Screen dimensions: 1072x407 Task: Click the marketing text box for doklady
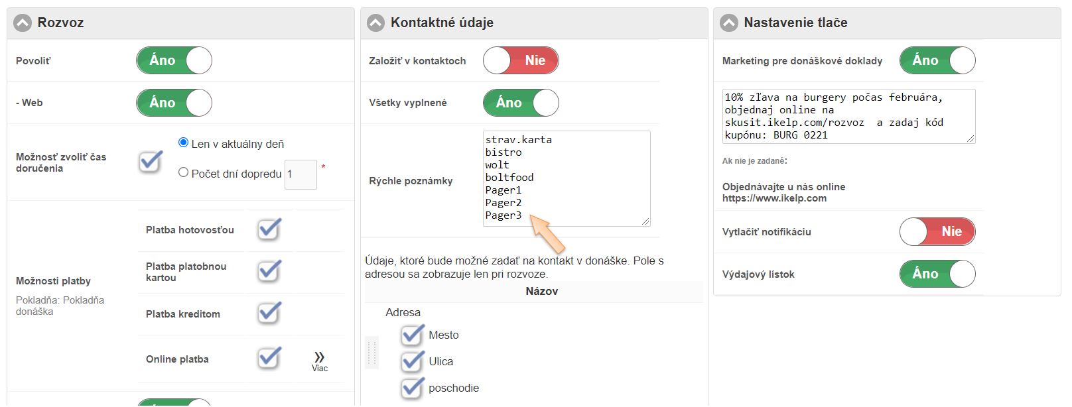[848, 116]
